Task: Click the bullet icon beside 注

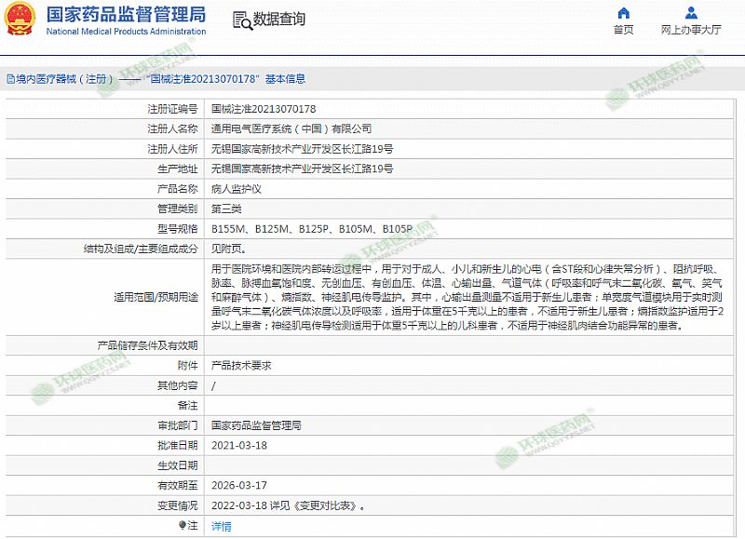Action: pos(182,526)
